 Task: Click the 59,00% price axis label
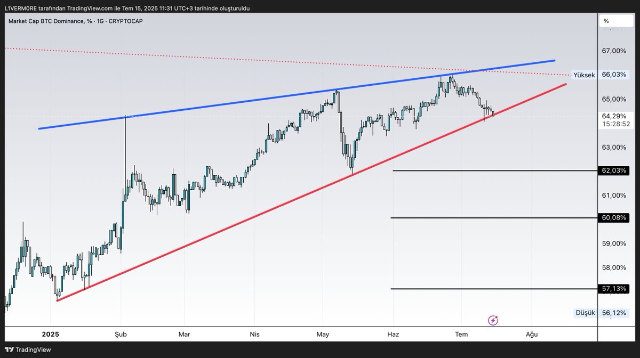(x=613, y=243)
